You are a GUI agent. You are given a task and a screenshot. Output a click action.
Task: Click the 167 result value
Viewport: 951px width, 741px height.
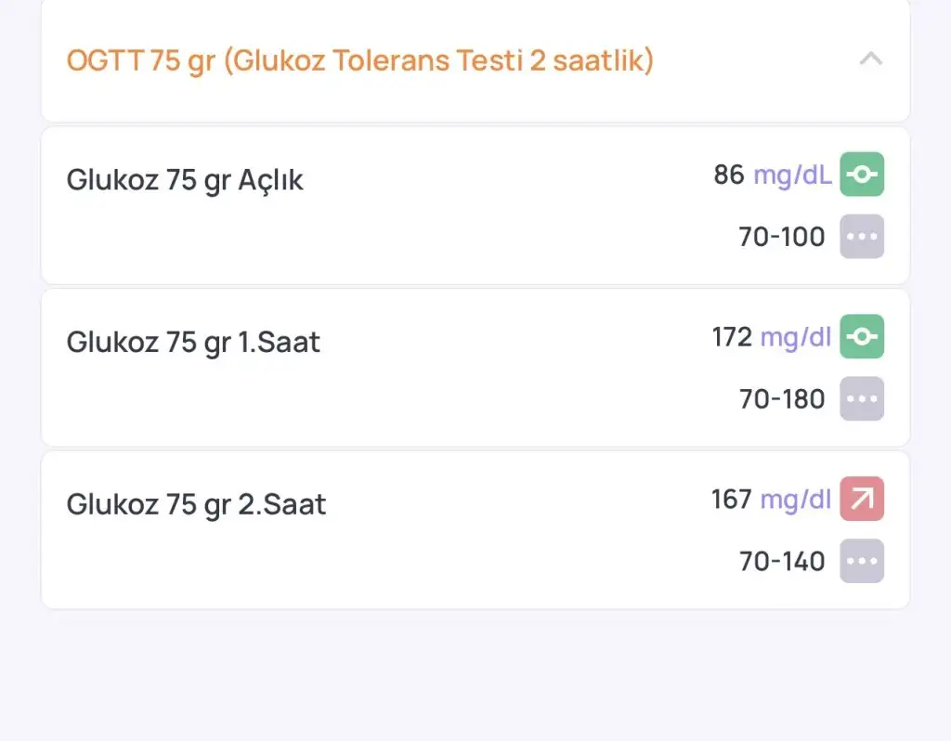pos(731,499)
